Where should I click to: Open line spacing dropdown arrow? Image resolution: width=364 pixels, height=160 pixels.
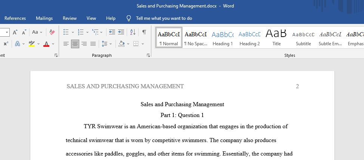[x=111, y=44]
